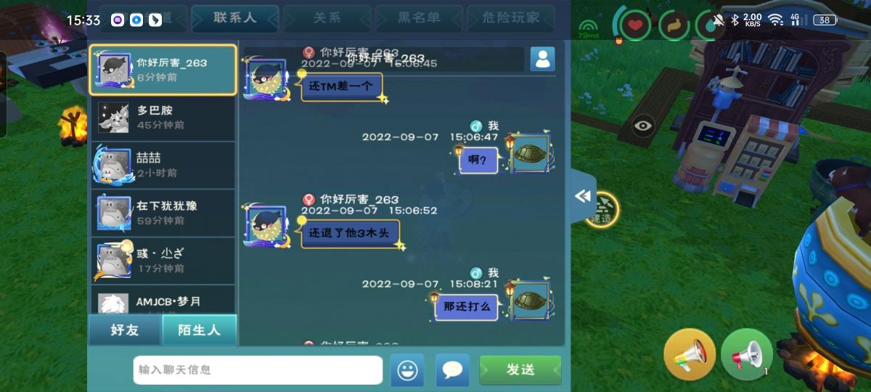Tap the yellow megaphone broadcast button
871x392 pixels.
pyautogui.click(x=690, y=354)
